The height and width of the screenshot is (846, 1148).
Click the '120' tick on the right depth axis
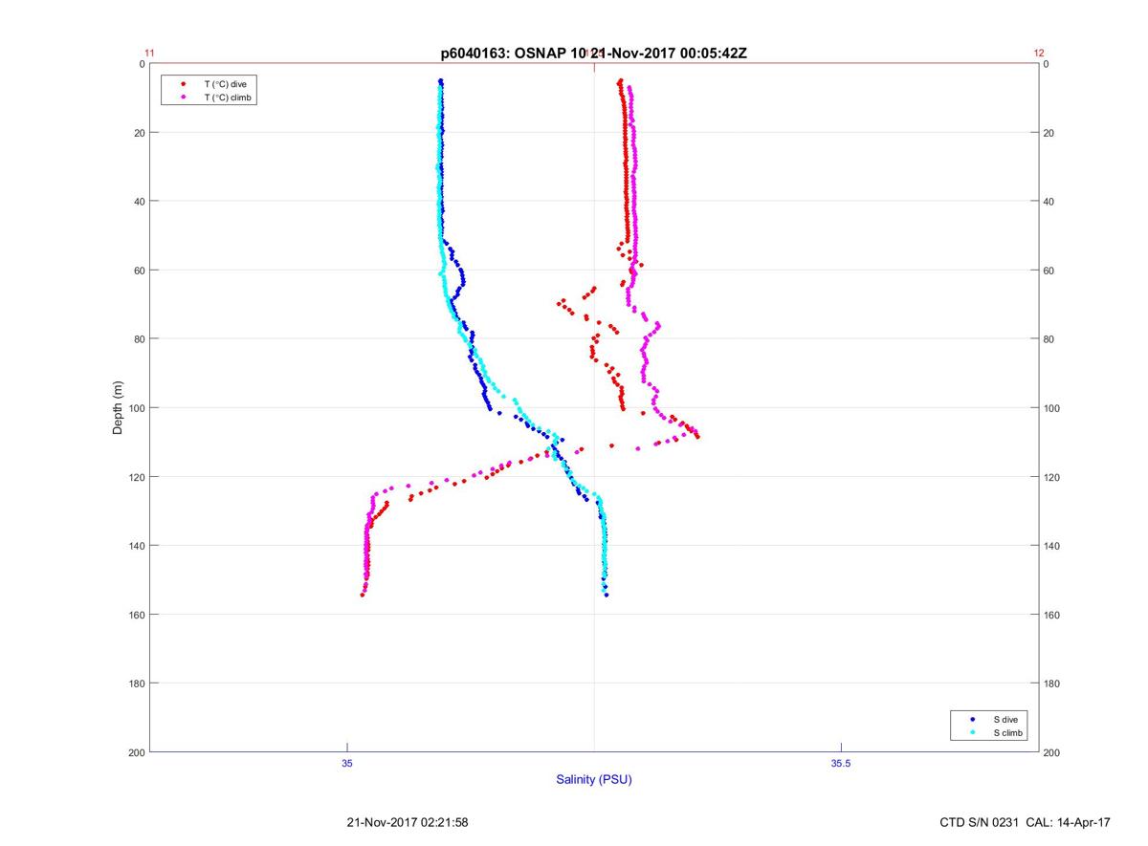tap(1052, 477)
